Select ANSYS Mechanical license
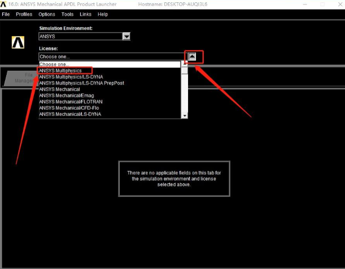345x269 pixels. (110, 89)
